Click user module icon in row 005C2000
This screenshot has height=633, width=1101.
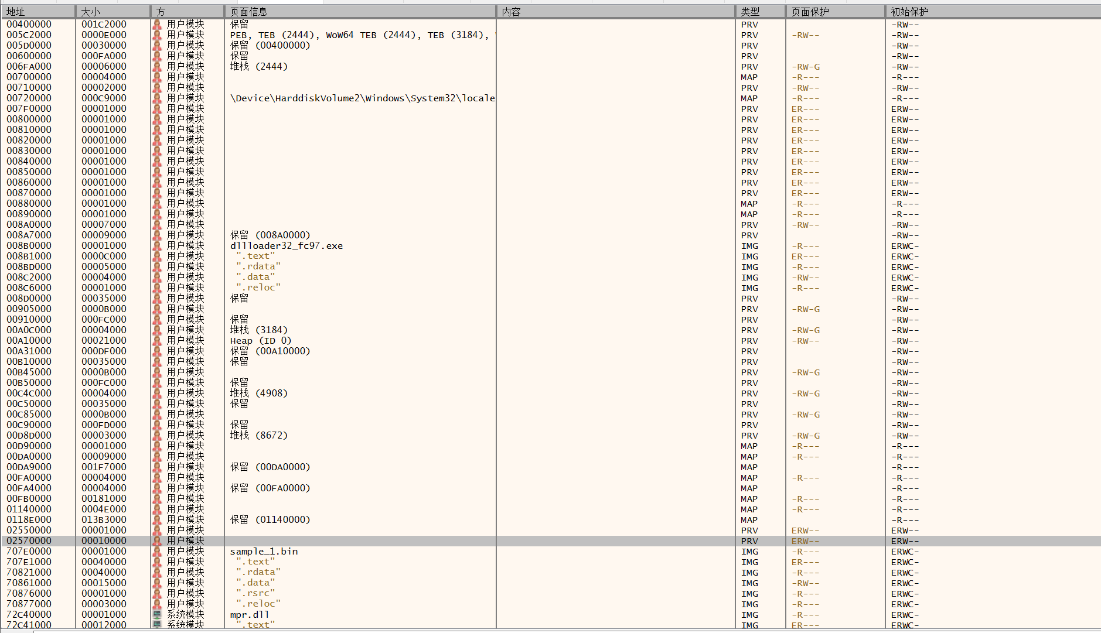[157, 35]
